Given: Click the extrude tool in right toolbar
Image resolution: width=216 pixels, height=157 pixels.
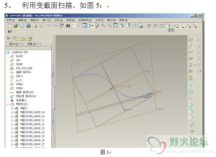Looking at the screenshot, I should 192,125.
